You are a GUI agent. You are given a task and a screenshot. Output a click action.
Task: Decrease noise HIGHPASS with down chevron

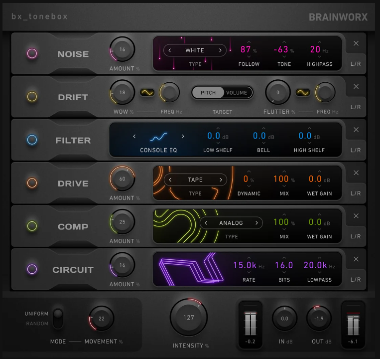click(319, 57)
